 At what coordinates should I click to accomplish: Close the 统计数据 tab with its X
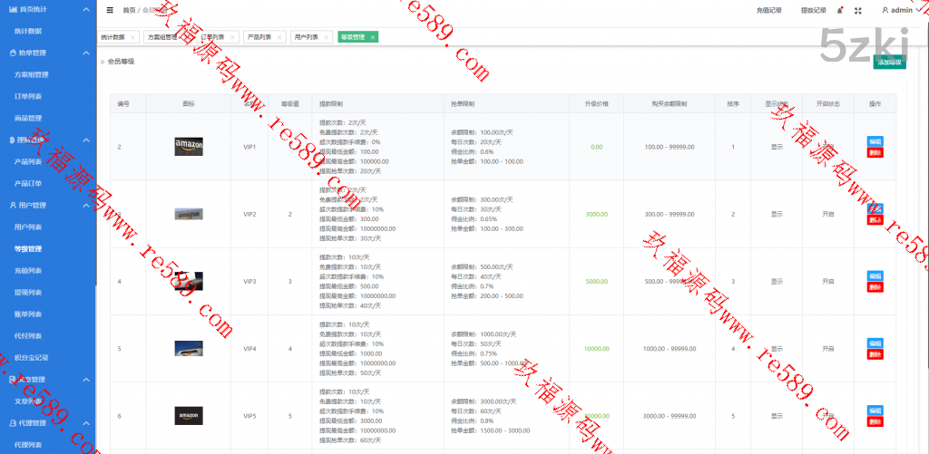coord(132,37)
